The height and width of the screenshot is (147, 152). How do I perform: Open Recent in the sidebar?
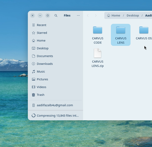pyautogui.click(x=55, y=25)
